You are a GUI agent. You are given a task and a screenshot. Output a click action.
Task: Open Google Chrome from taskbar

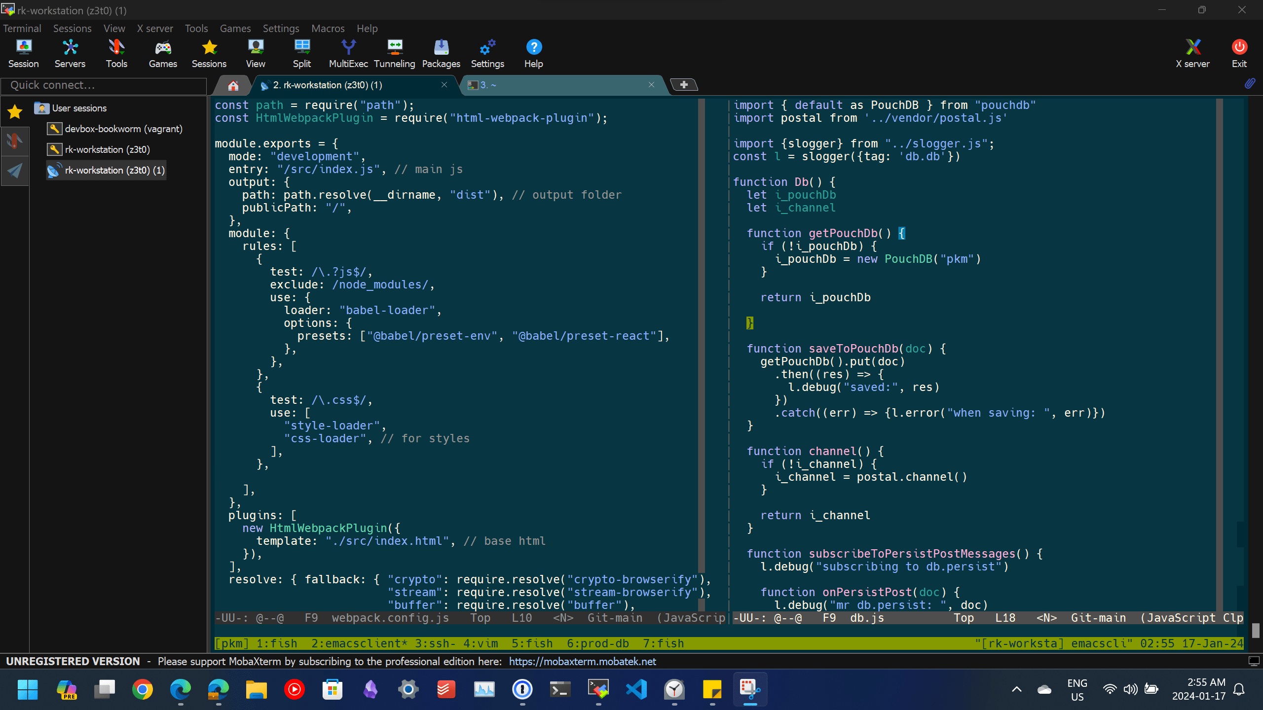[x=142, y=689]
